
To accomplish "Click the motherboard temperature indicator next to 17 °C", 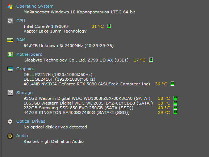I will 151,60.
